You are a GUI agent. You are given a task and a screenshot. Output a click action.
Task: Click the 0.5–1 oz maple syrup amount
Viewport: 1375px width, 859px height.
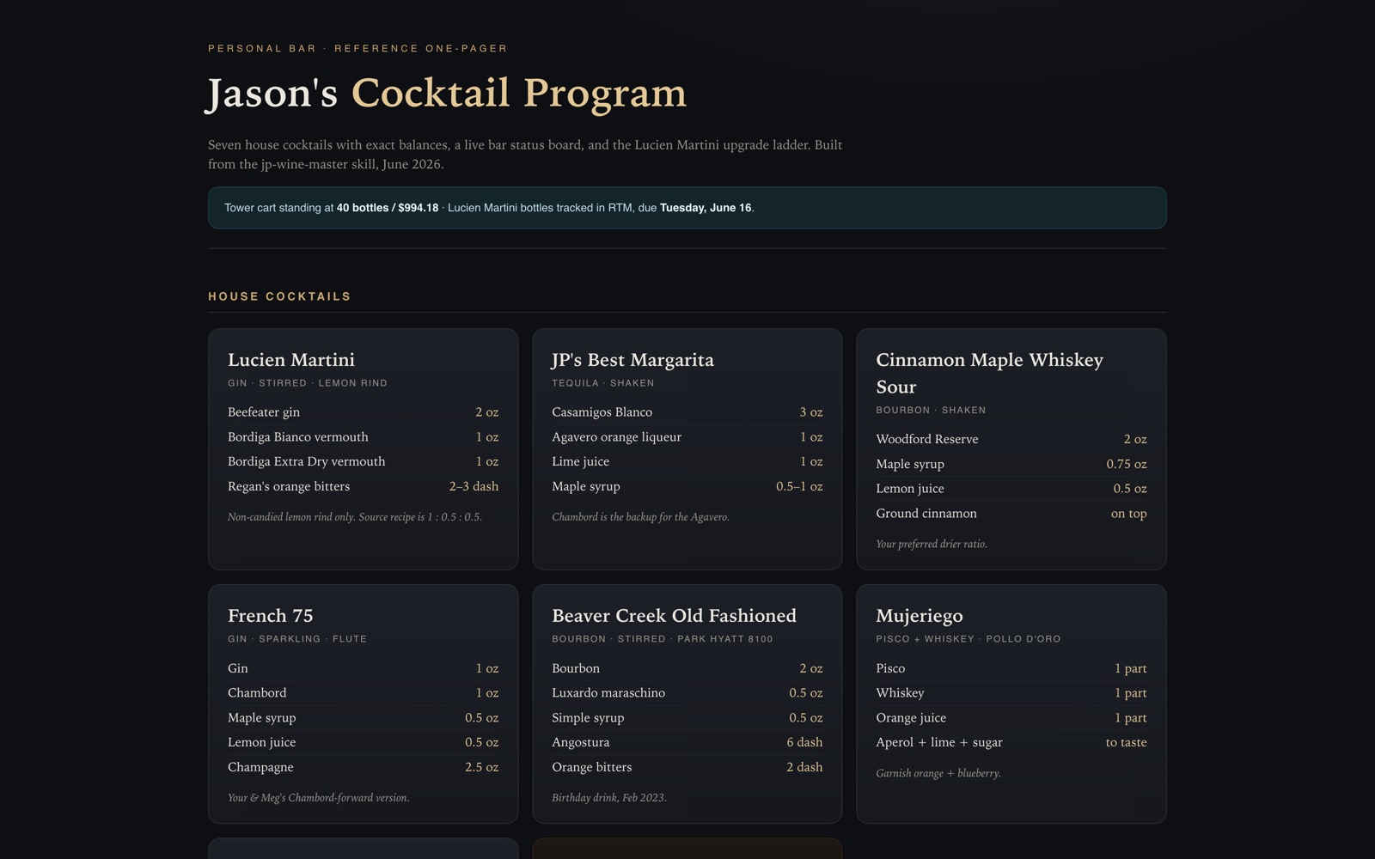(799, 486)
